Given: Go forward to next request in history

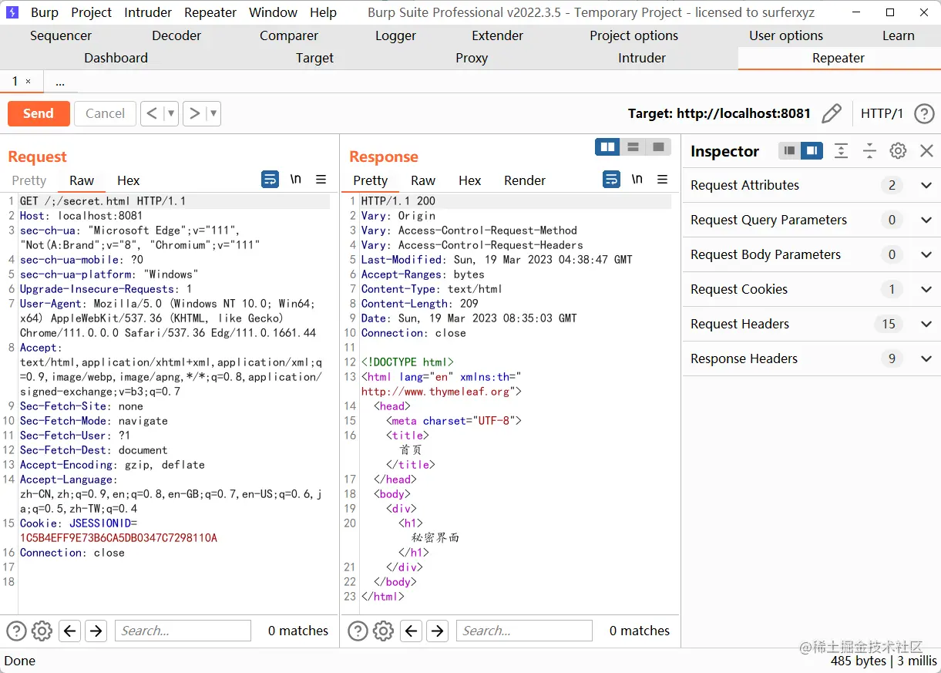Looking at the screenshot, I should [194, 114].
